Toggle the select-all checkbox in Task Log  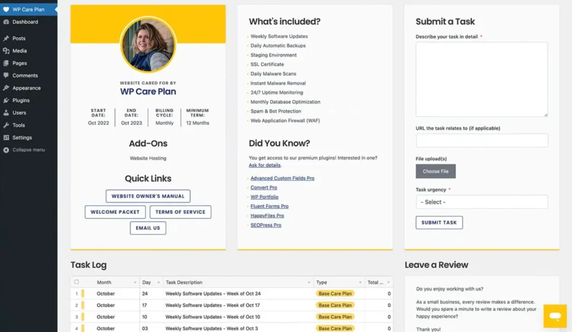[x=78, y=282]
